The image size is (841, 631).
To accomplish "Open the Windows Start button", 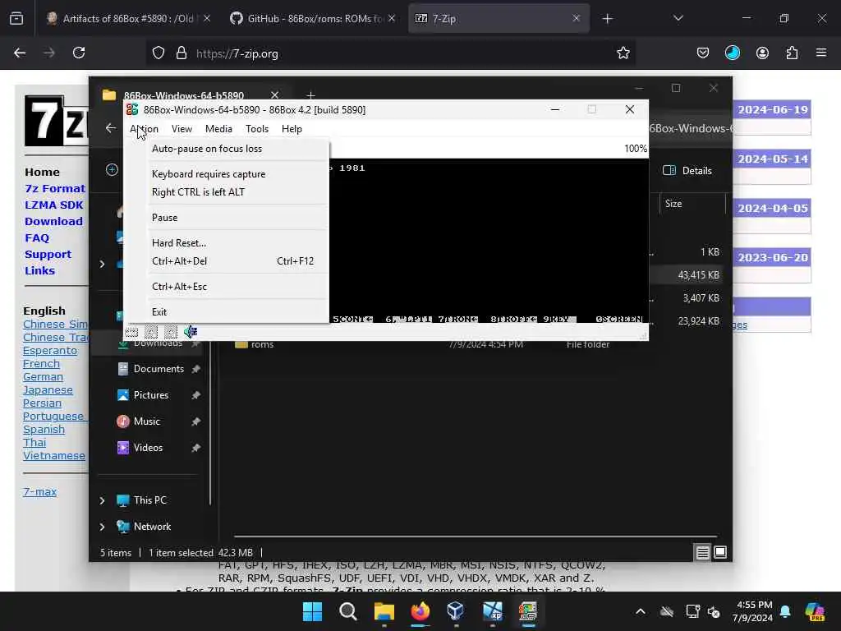I will point(312,611).
